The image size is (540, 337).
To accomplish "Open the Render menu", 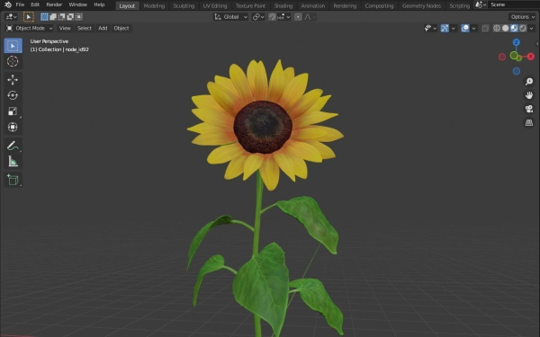I will pos(54,4).
